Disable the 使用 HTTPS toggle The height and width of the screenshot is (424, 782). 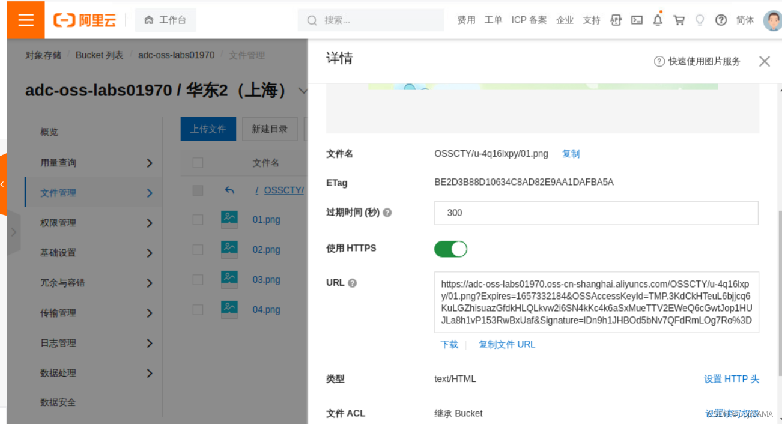point(450,248)
